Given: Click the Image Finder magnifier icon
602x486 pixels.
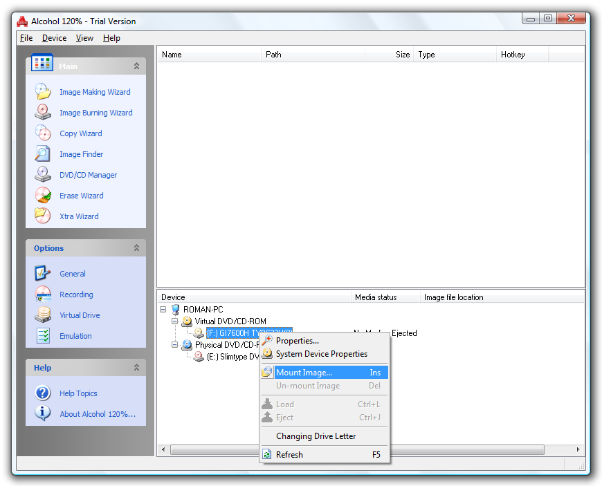Looking at the screenshot, I should (43, 153).
